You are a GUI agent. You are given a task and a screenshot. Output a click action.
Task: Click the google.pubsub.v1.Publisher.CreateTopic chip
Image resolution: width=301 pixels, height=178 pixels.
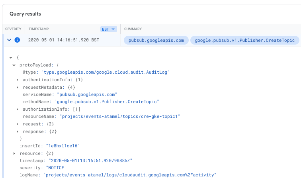click(x=244, y=40)
